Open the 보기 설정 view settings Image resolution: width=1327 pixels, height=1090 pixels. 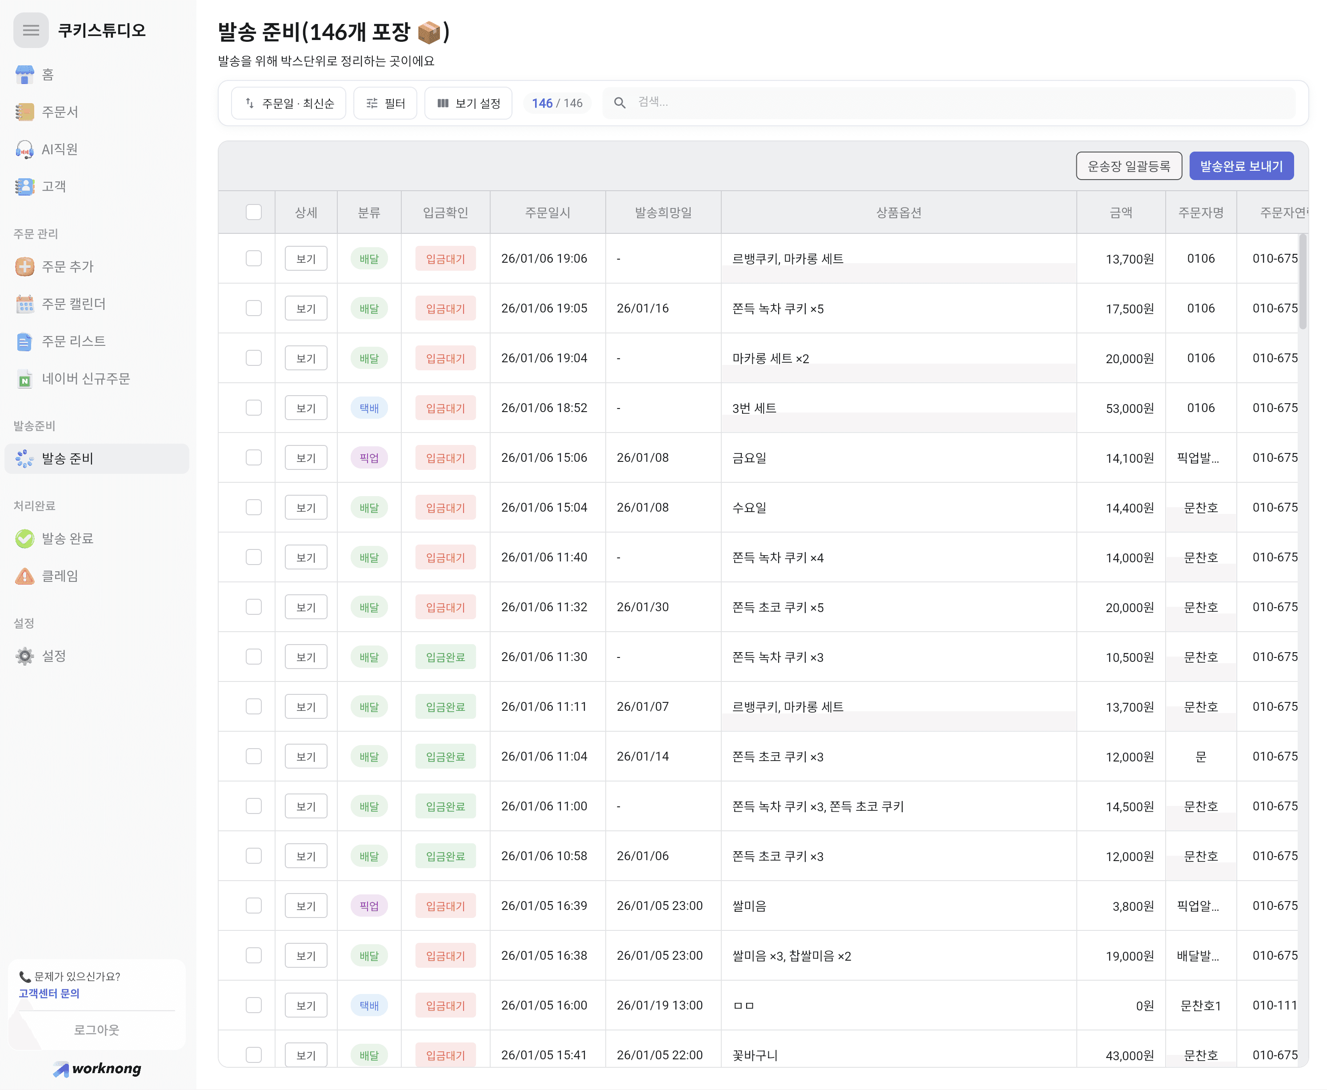(x=468, y=103)
